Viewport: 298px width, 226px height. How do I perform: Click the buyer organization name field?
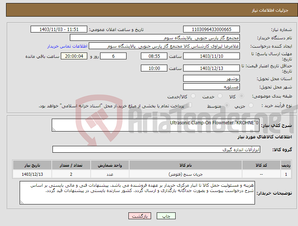coord(155,38)
